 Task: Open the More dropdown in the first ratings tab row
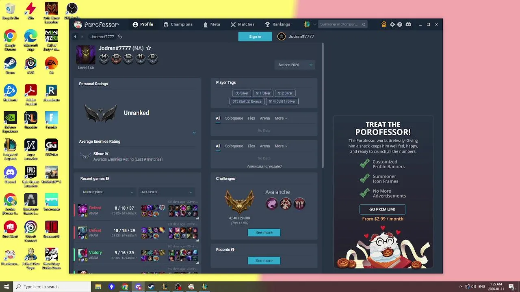[281, 118]
